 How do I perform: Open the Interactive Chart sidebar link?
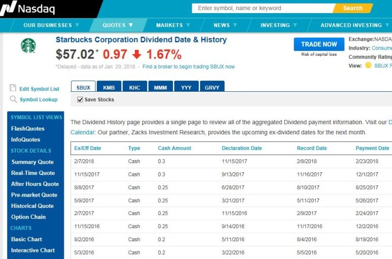33,250
